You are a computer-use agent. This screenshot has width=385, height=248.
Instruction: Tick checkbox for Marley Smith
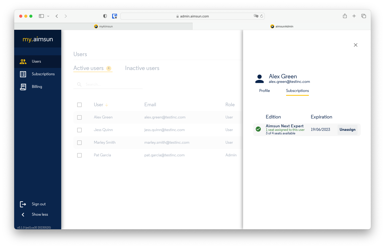[79, 143]
